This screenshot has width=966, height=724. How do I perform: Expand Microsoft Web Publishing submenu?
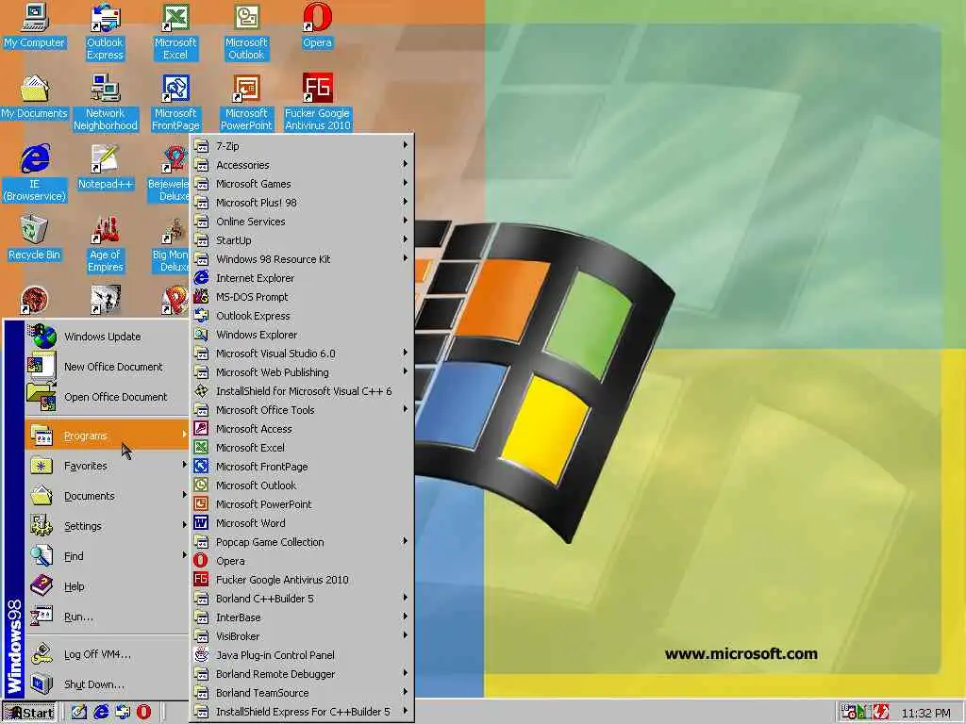coord(302,372)
